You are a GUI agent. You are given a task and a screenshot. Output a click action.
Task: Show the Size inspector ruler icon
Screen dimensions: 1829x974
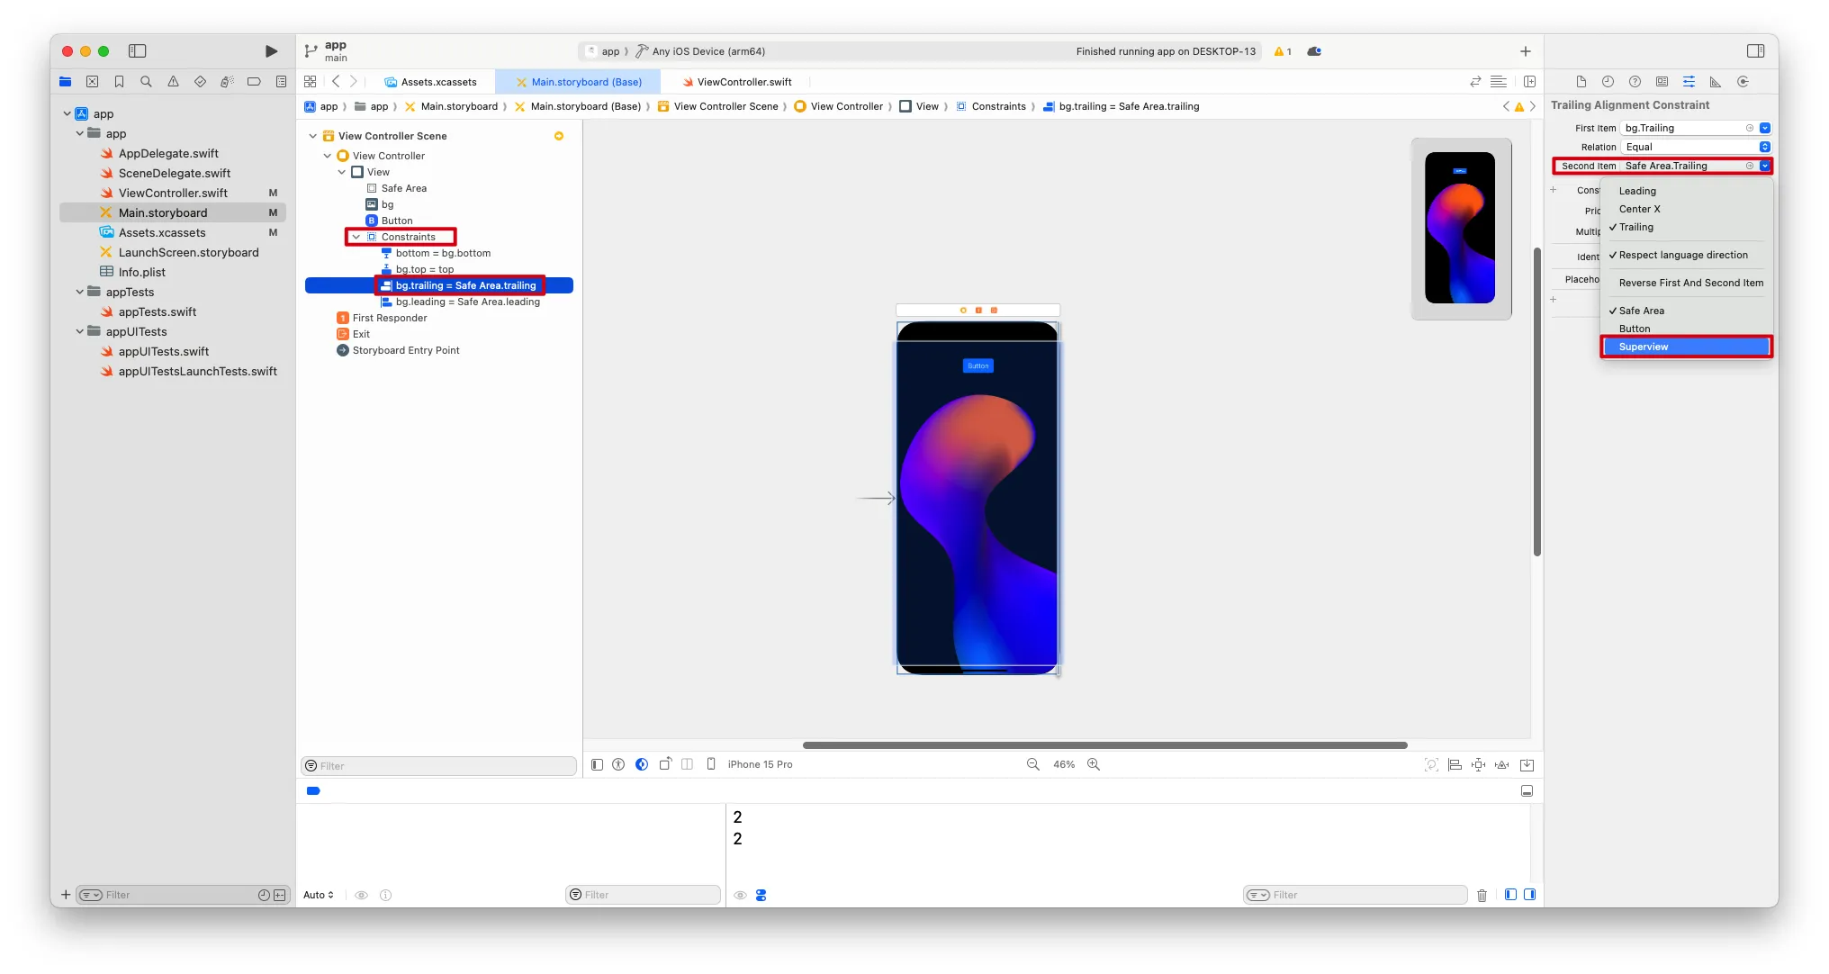coord(1716,82)
